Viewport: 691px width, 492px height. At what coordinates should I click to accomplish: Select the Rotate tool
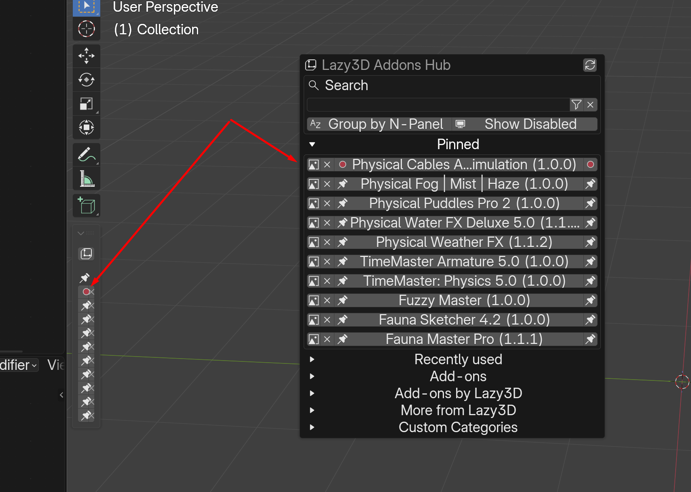[86, 80]
